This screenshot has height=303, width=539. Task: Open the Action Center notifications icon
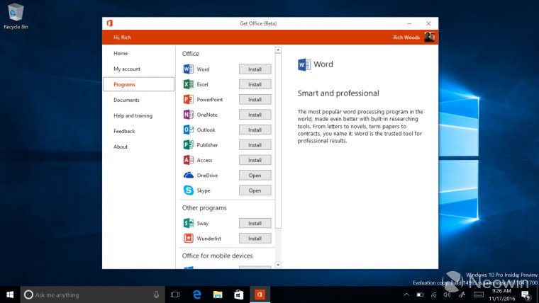pyautogui.click(x=526, y=295)
